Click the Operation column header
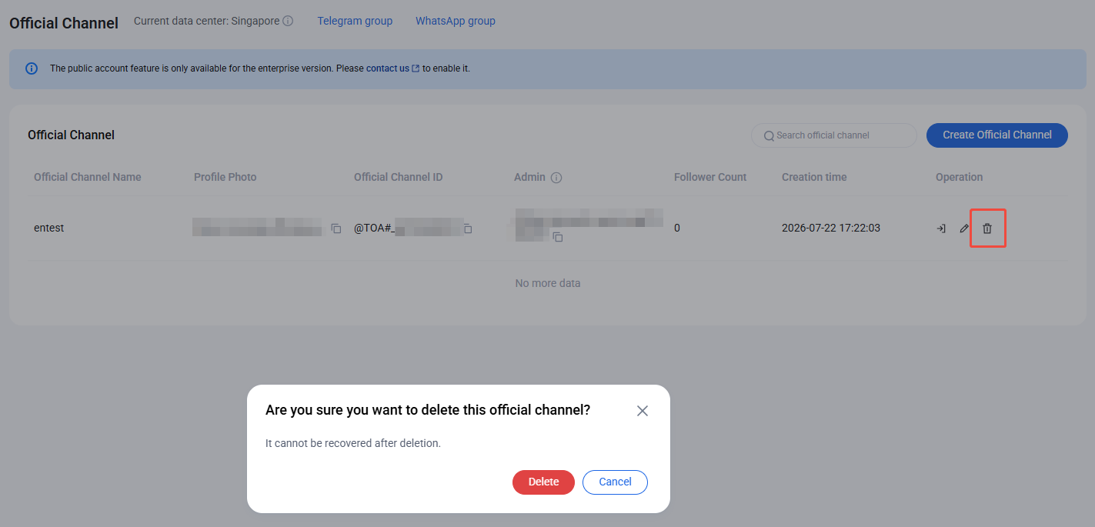This screenshot has width=1095, height=527. coord(959,177)
